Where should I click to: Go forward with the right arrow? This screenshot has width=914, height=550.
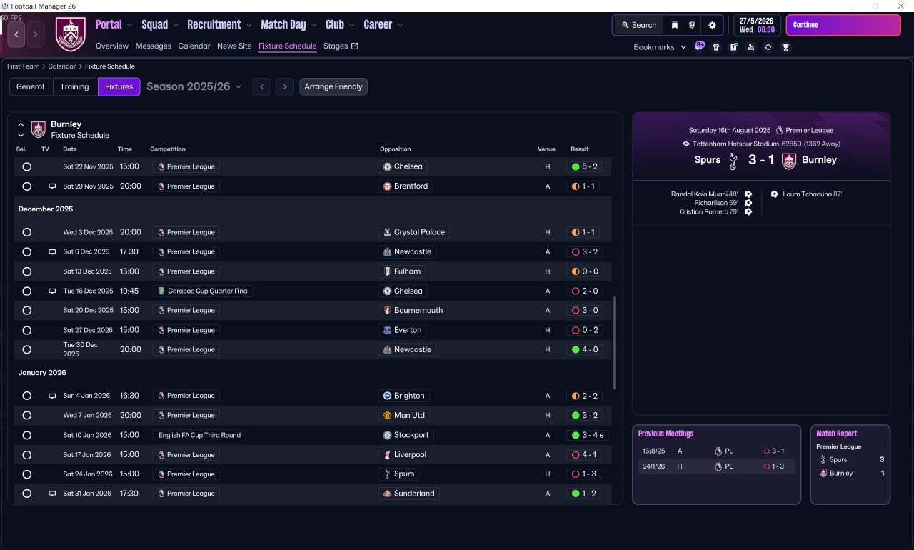[36, 34]
